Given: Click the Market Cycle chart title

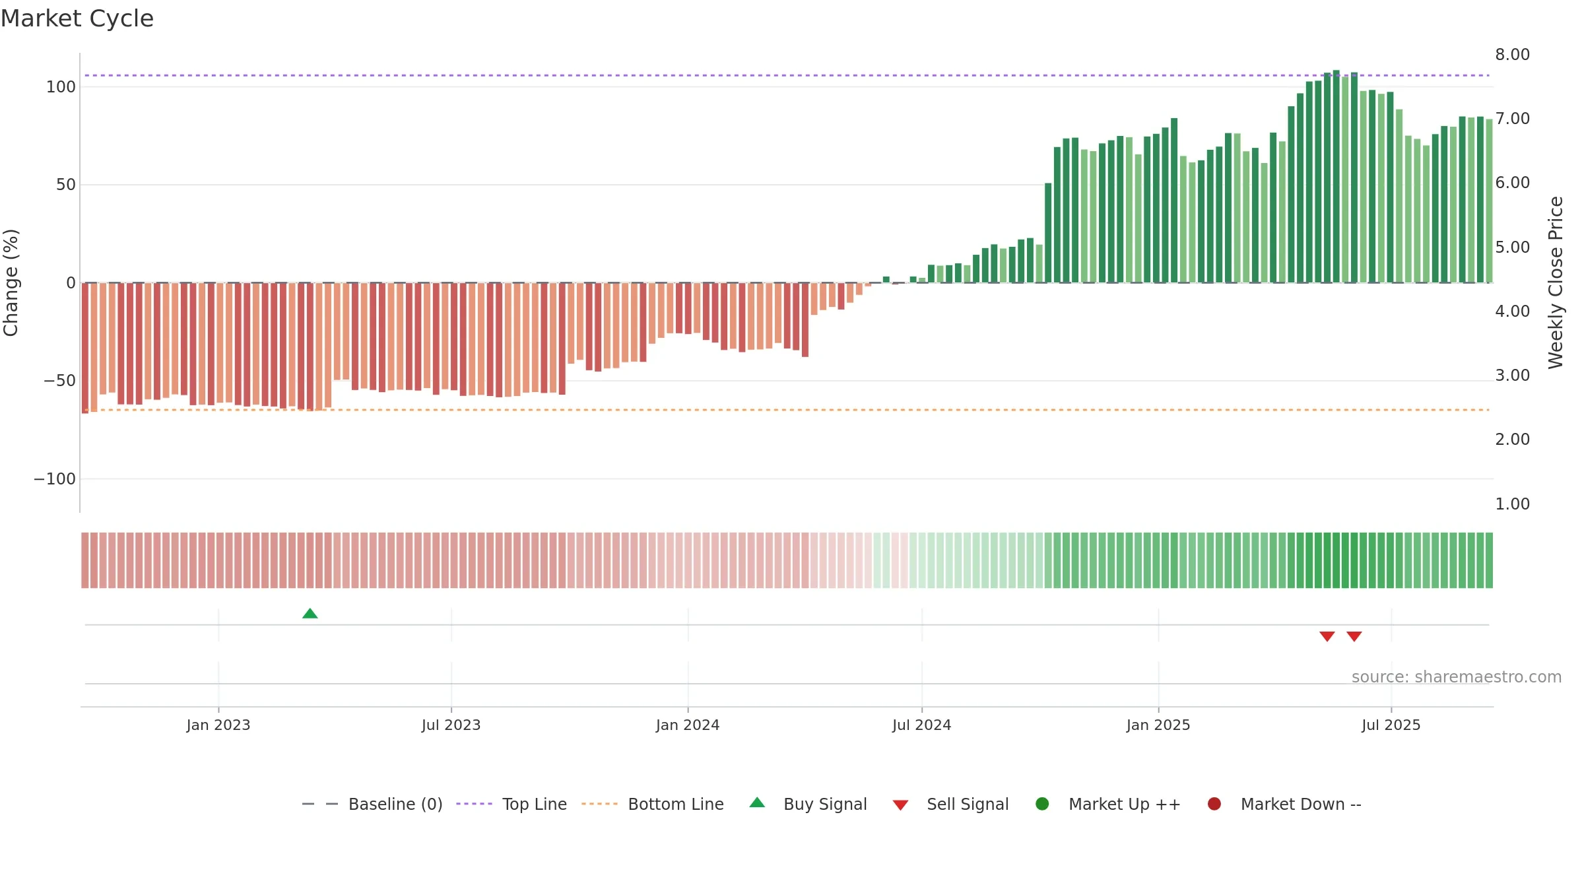Looking at the screenshot, I should click(x=77, y=18).
